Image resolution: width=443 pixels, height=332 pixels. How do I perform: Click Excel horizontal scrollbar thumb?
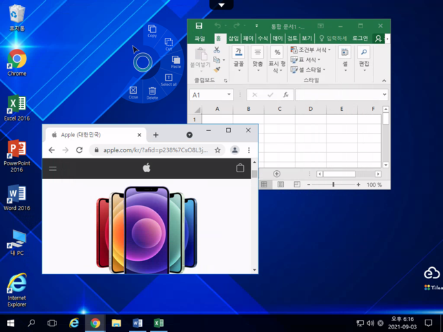[339, 174]
